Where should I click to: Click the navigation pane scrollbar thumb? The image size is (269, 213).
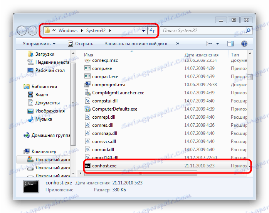pos(73,104)
